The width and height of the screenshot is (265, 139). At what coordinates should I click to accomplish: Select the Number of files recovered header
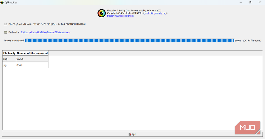[x=32, y=53]
